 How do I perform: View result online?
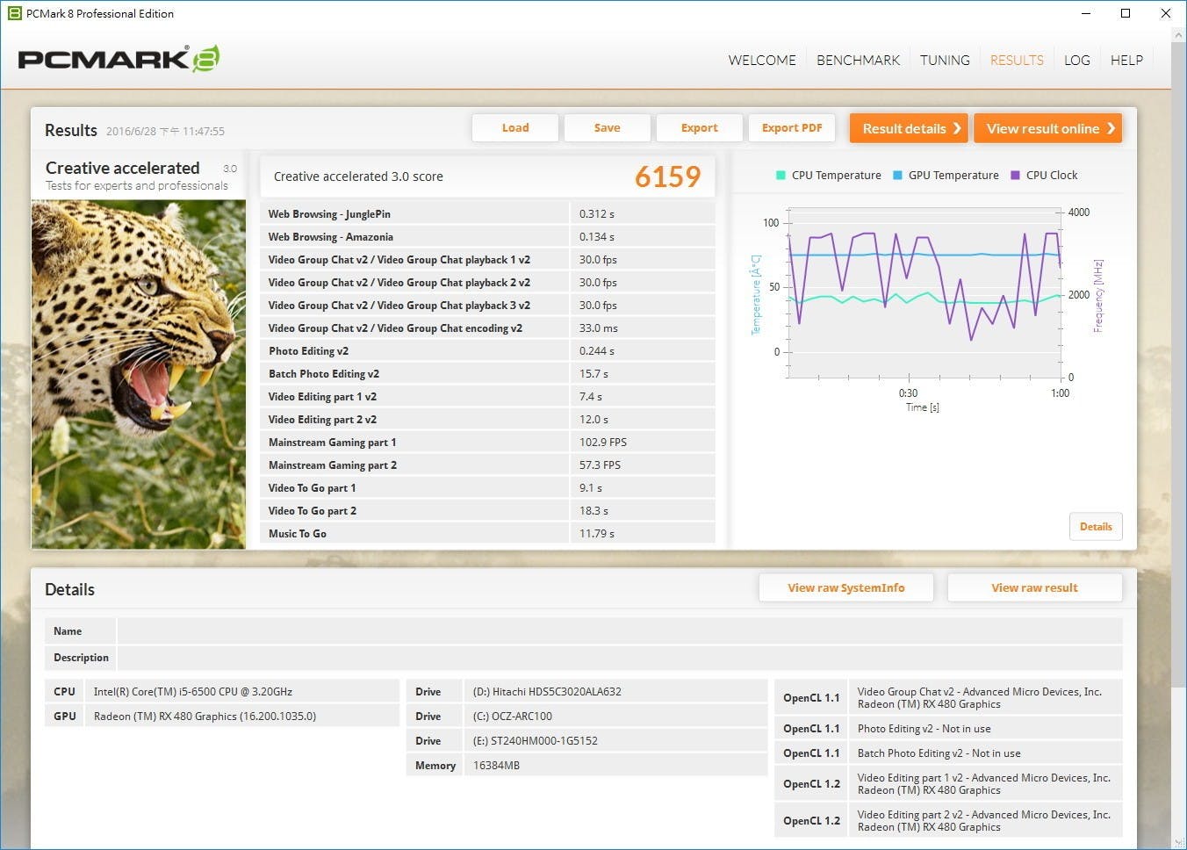point(1047,128)
